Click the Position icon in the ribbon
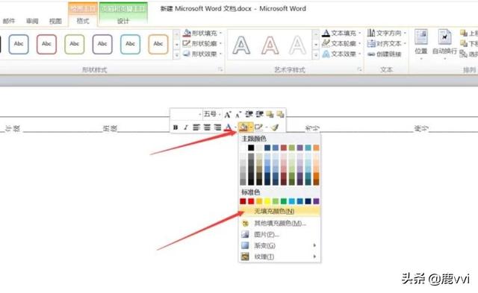 [x=421, y=42]
